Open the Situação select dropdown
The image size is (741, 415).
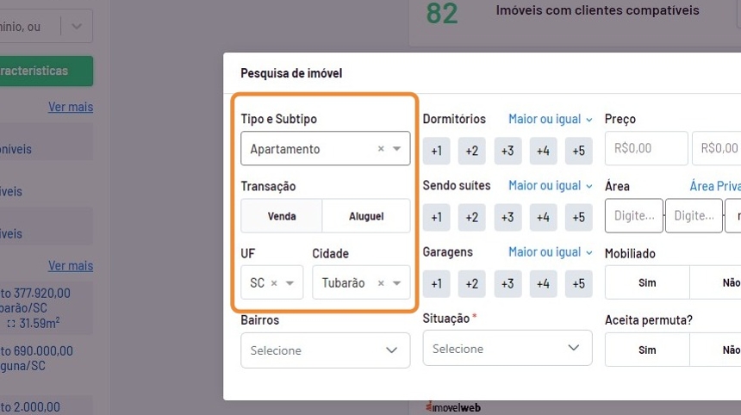tap(507, 349)
